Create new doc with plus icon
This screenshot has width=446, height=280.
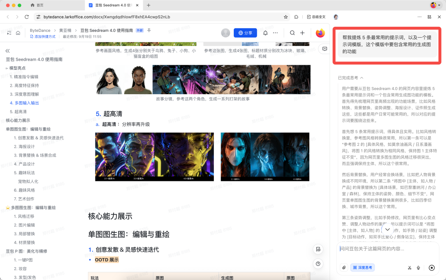point(302,33)
